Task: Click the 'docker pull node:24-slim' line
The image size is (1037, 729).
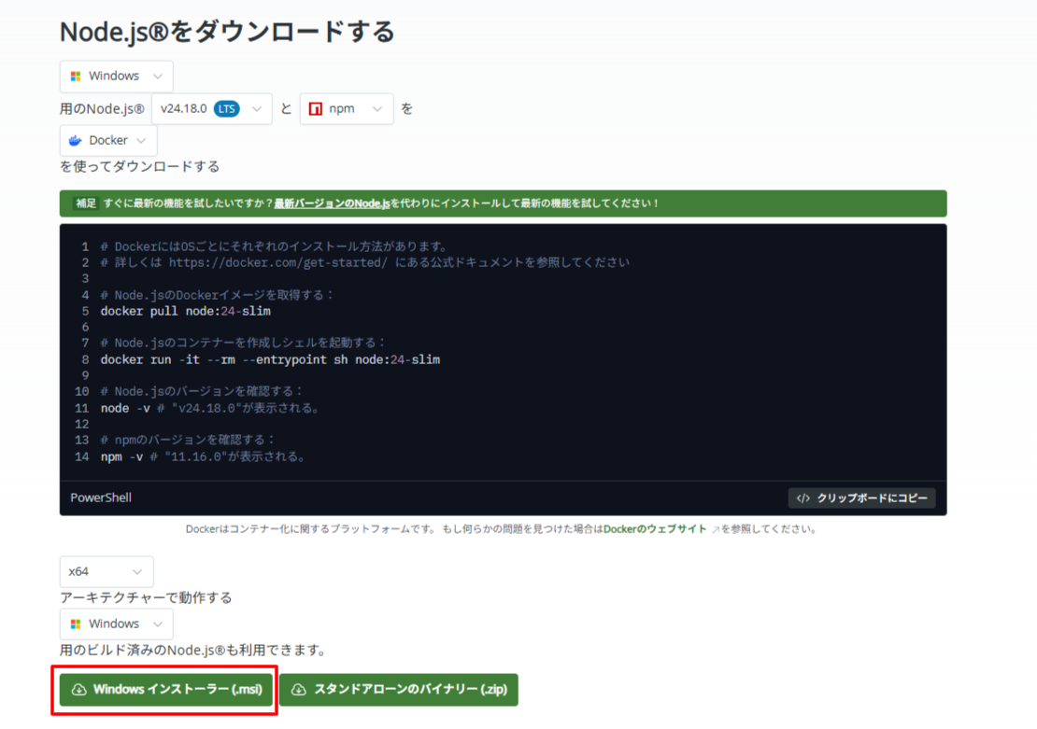Action: tap(186, 312)
